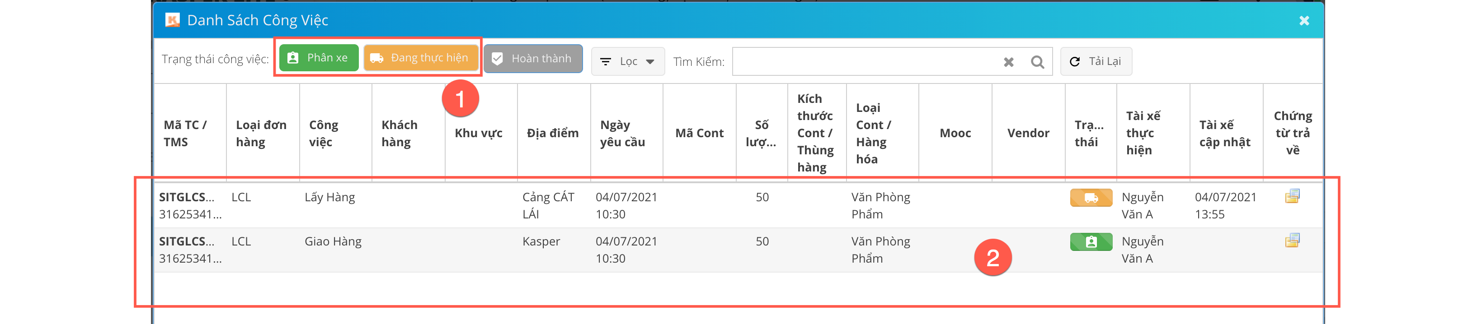The height and width of the screenshot is (324, 1477).
Task: Toggle the Hoàn thành status filter
Action: (x=533, y=59)
